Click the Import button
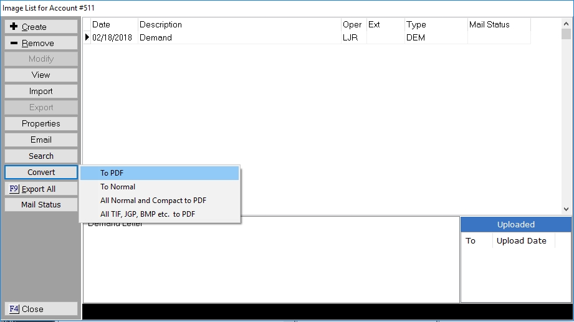Image resolution: width=574 pixels, height=322 pixels. pyautogui.click(x=41, y=91)
